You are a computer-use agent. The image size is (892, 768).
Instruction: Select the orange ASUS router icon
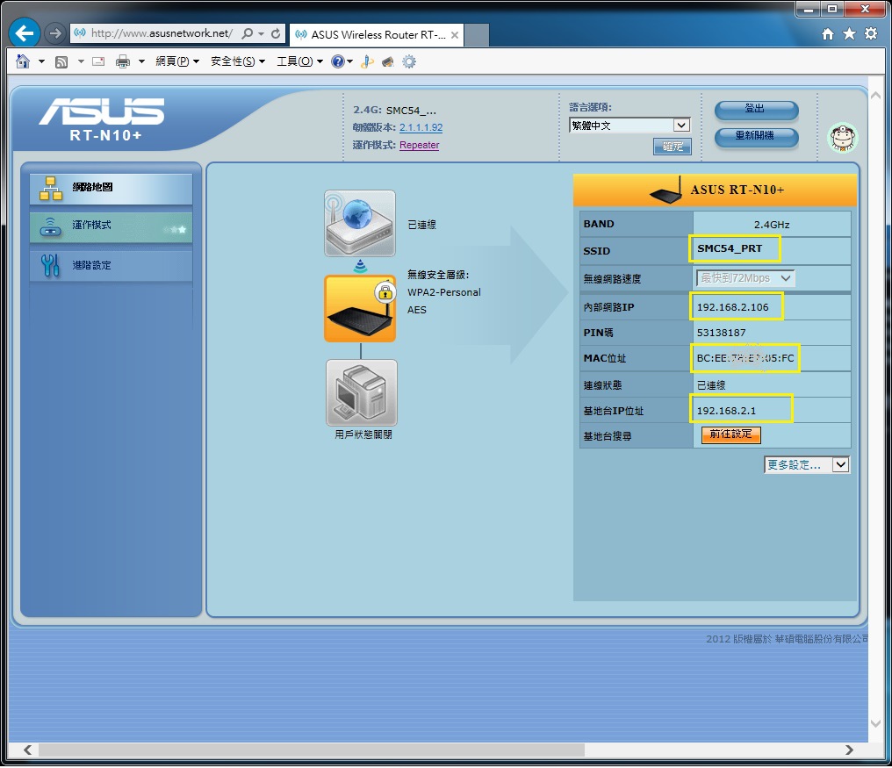(x=360, y=308)
